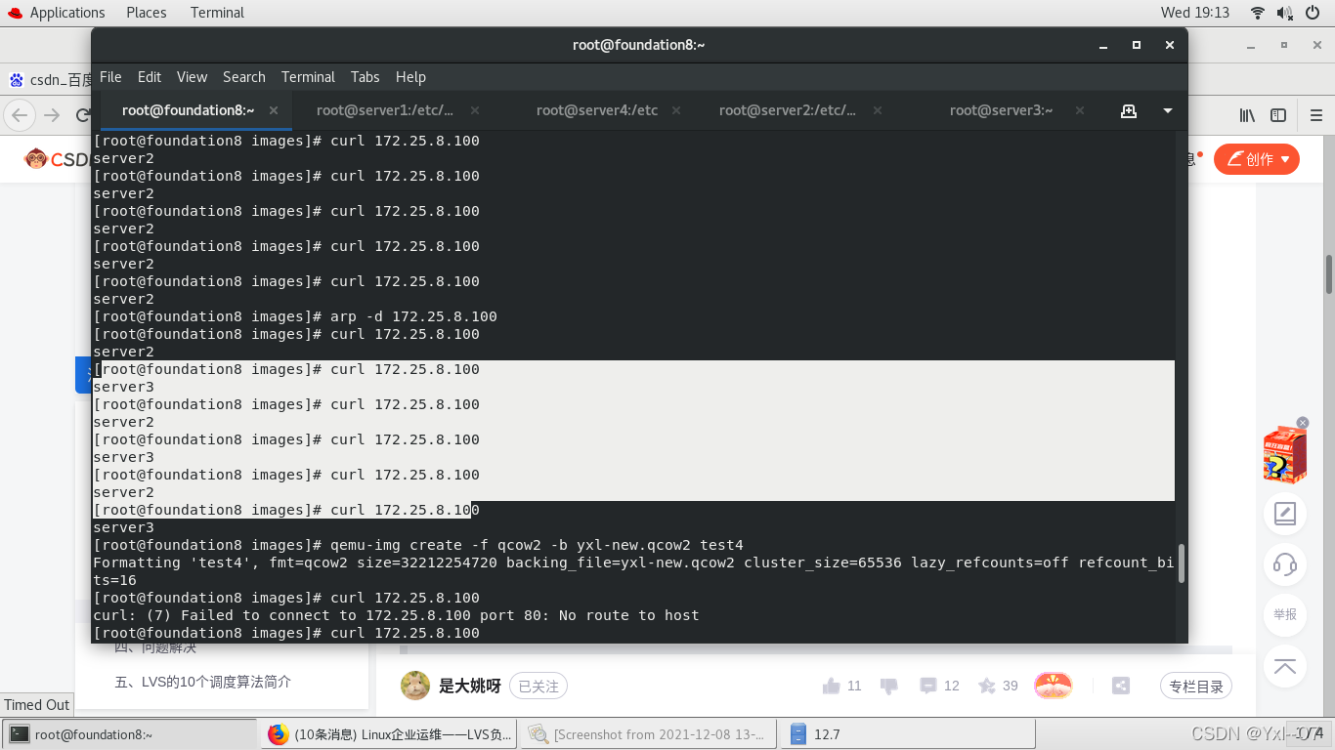Open the Terminal menu in menubar
The image size is (1335, 750).
[x=308, y=77]
